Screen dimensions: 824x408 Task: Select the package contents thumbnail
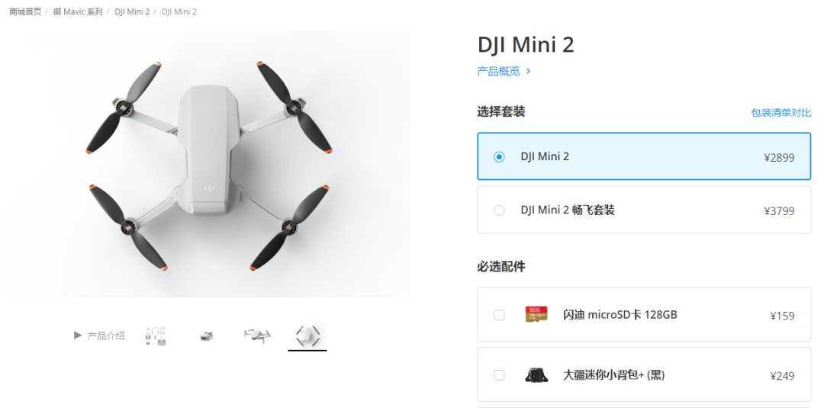coord(156,336)
